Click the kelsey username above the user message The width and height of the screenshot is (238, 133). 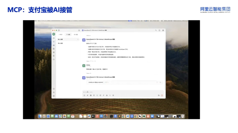[x=88, y=65]
